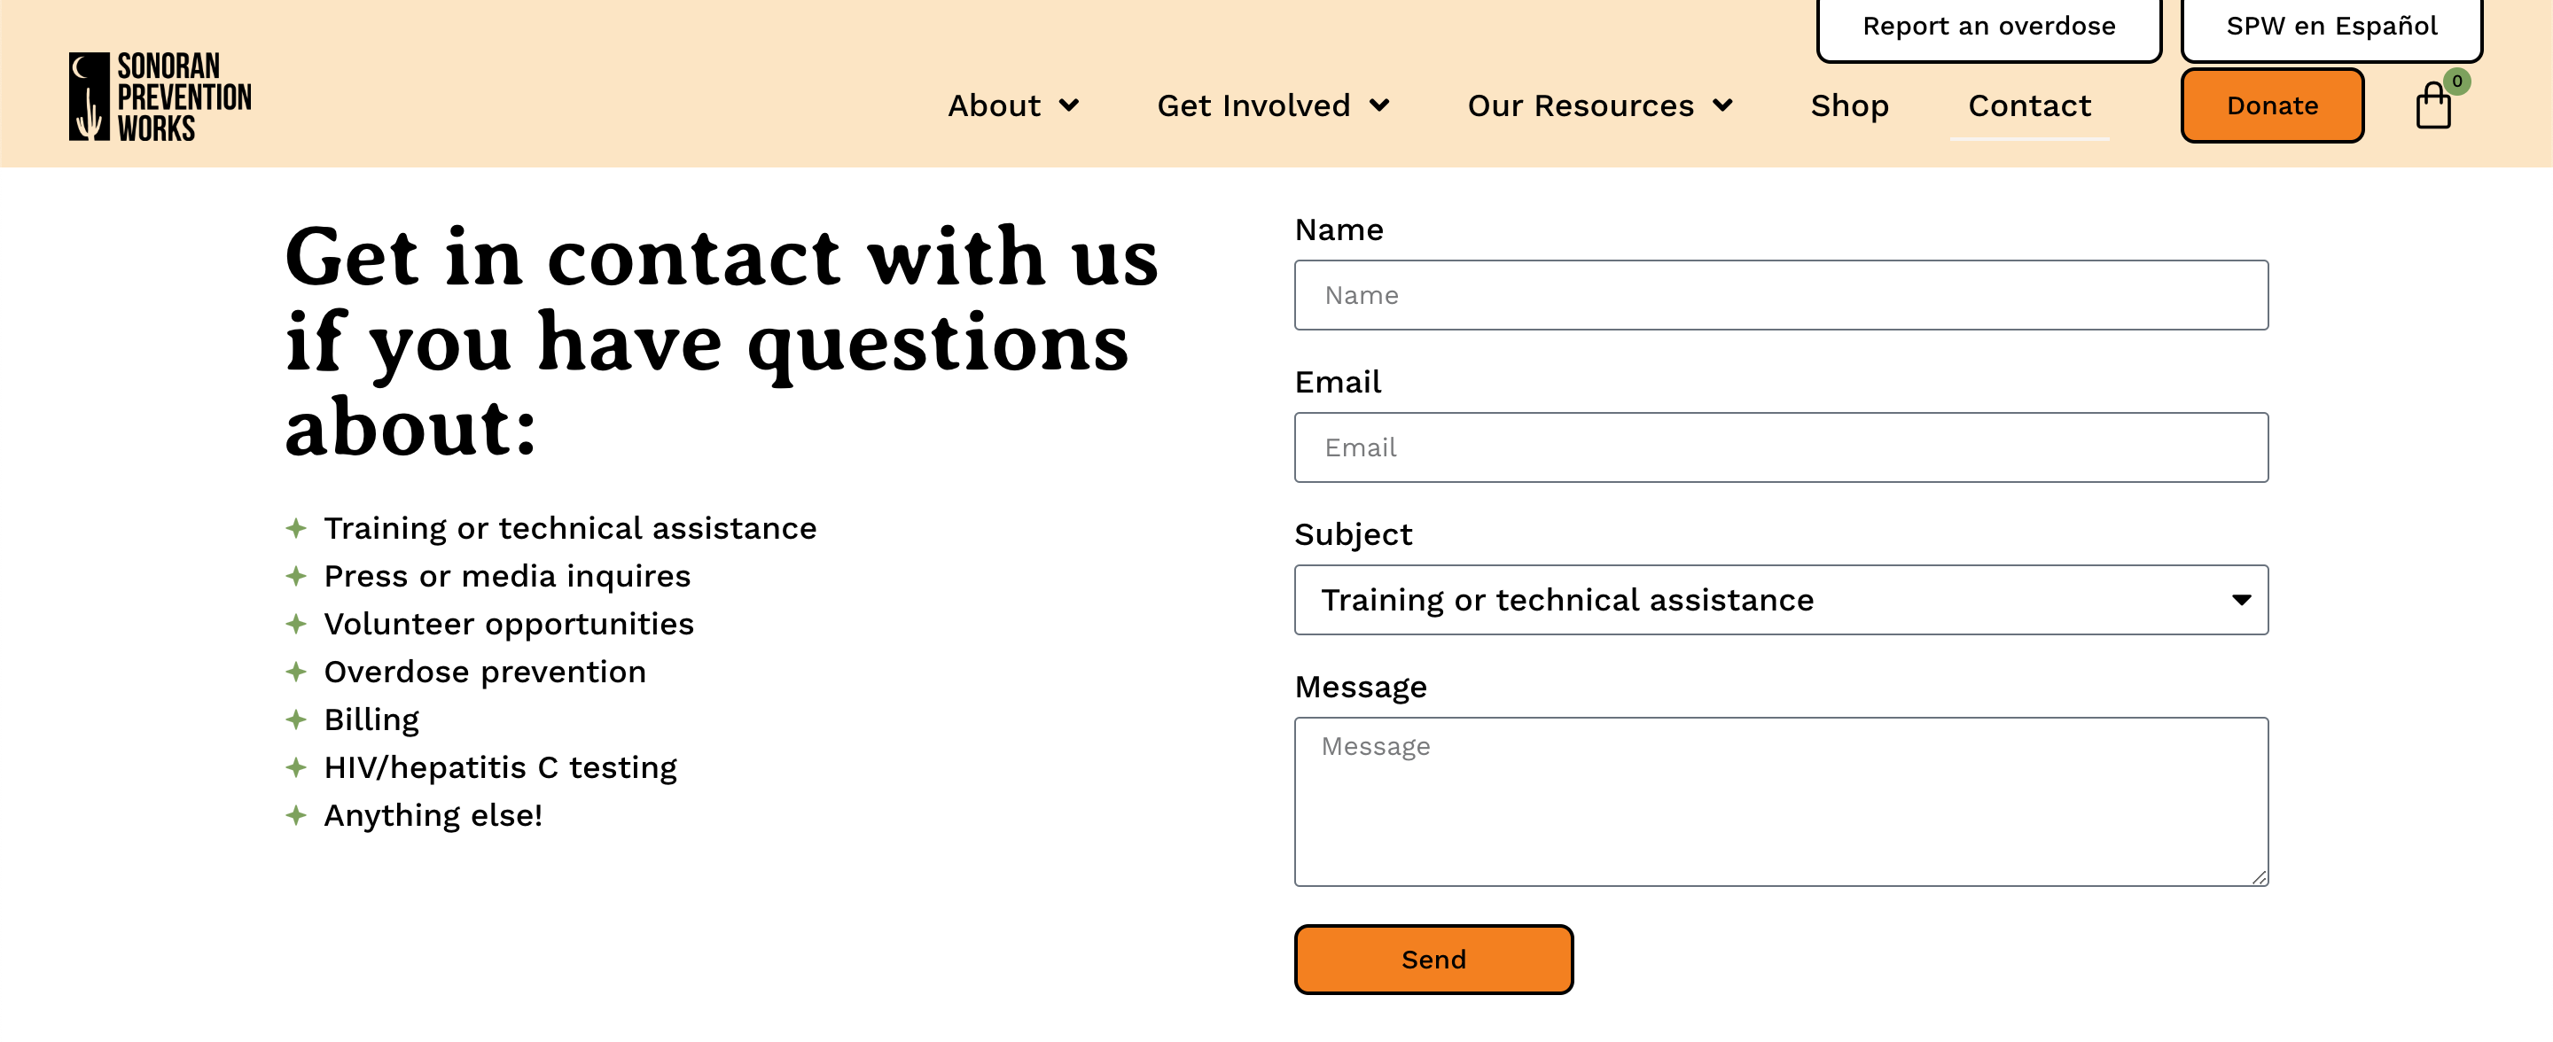This screenshot has width=2553, height=1042.
Task: Click the Our Resources chevron arrow
Action: tap(1723, 106)
